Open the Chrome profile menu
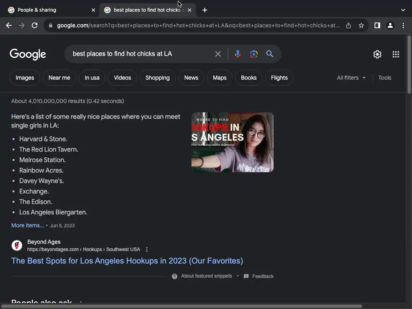412x309 pixels. click(x=390, y=25)
